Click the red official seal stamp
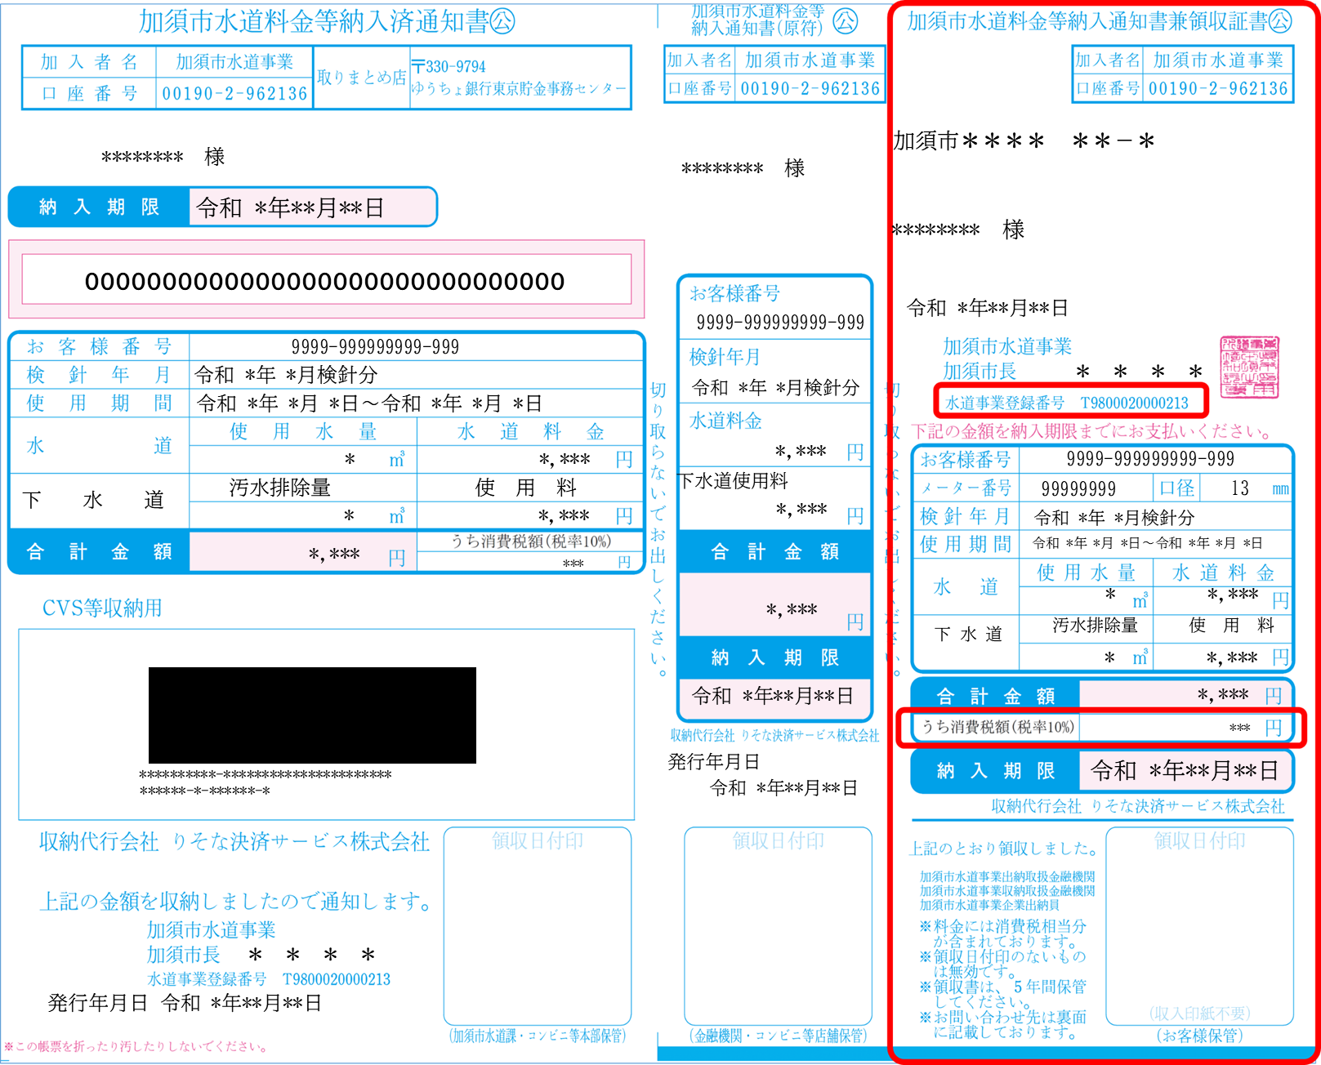 [1249, 367]
